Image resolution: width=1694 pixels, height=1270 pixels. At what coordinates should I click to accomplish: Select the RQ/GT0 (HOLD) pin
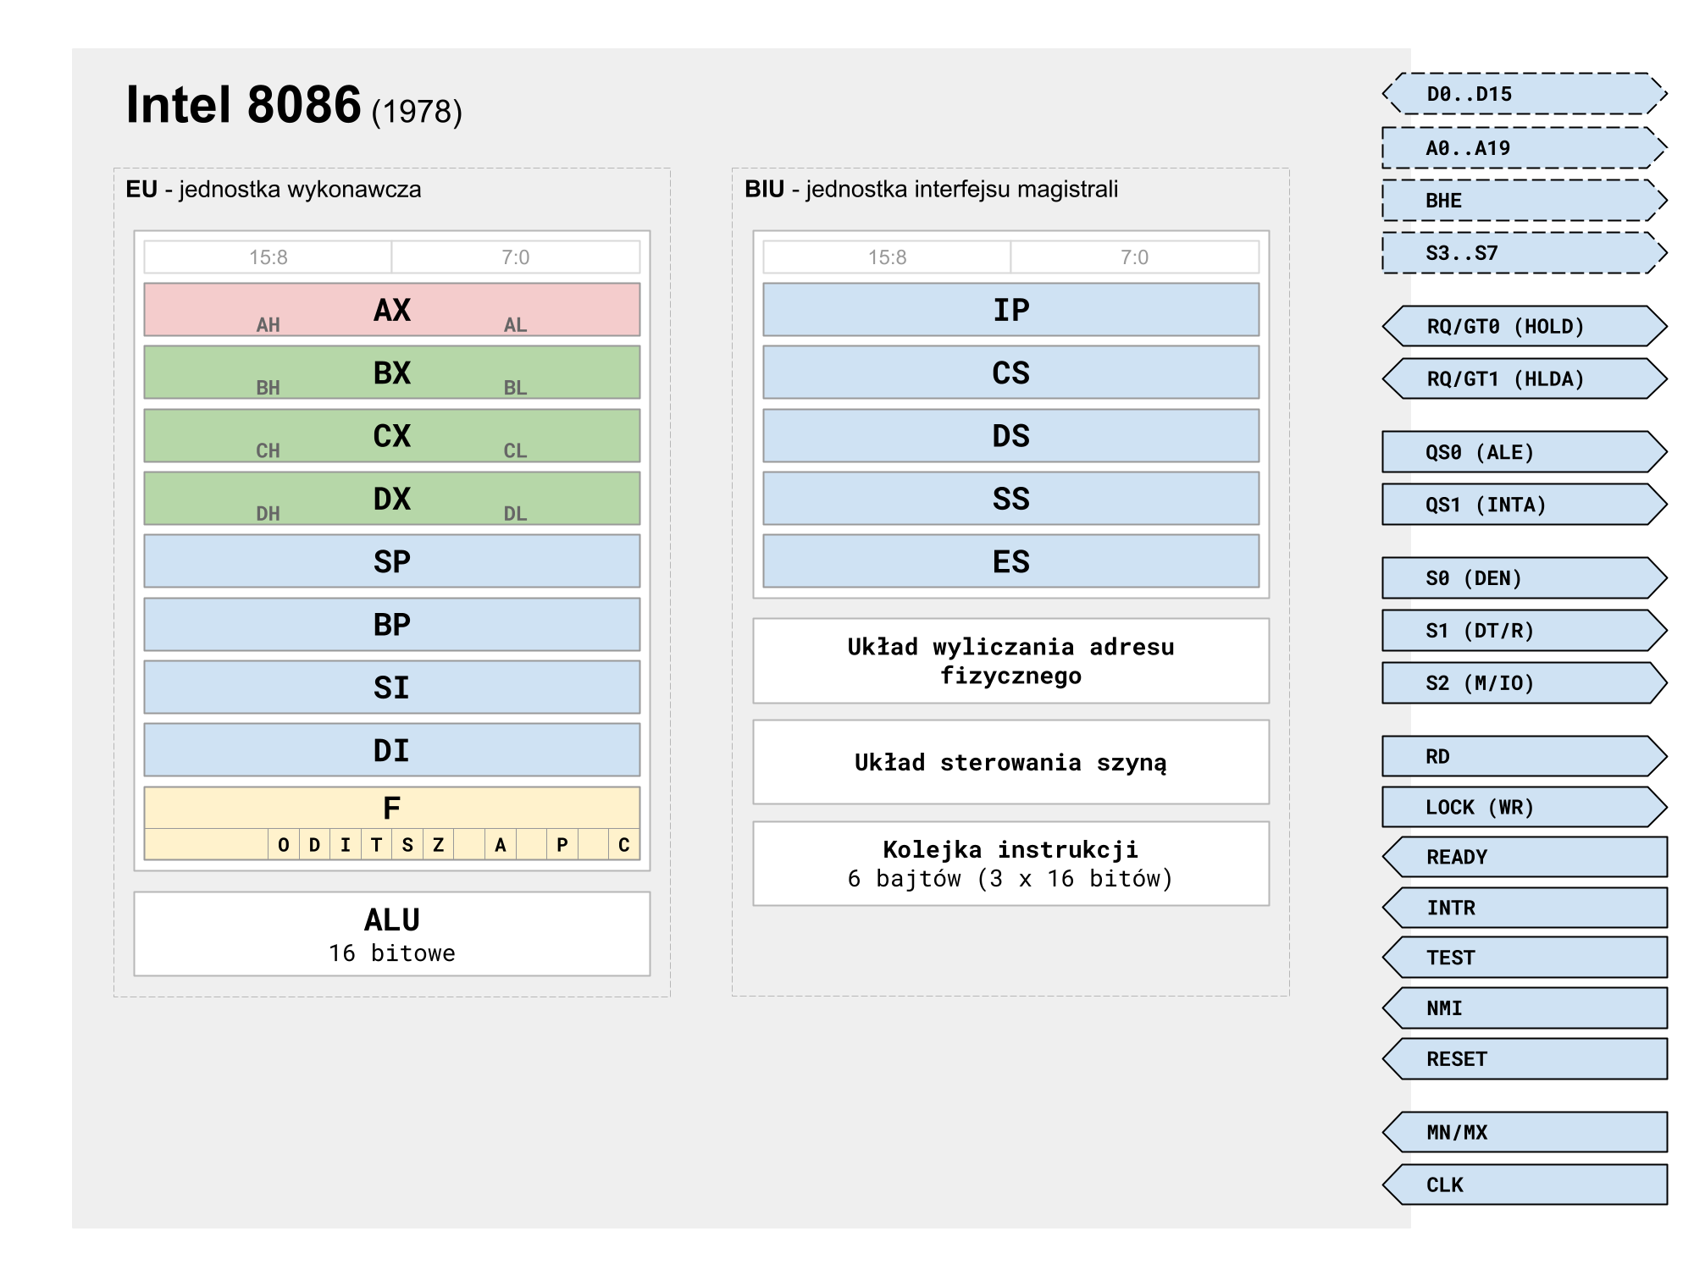(1525, 326)
